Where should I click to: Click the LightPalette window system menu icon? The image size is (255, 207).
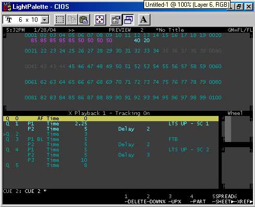point(7,7)
